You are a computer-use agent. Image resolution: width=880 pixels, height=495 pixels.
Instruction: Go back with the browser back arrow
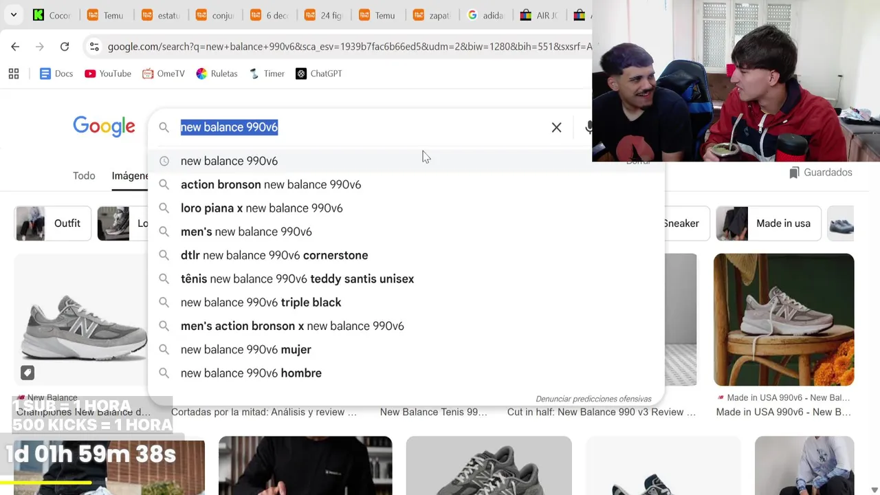pos(15,47)
